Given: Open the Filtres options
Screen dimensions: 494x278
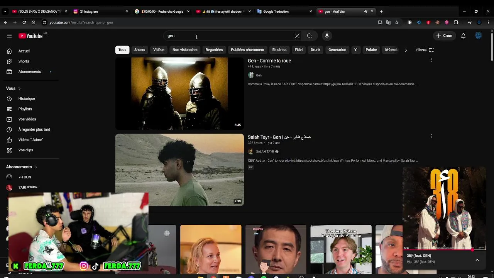Looking at the screenshot, I should click(x=425, y=50).
